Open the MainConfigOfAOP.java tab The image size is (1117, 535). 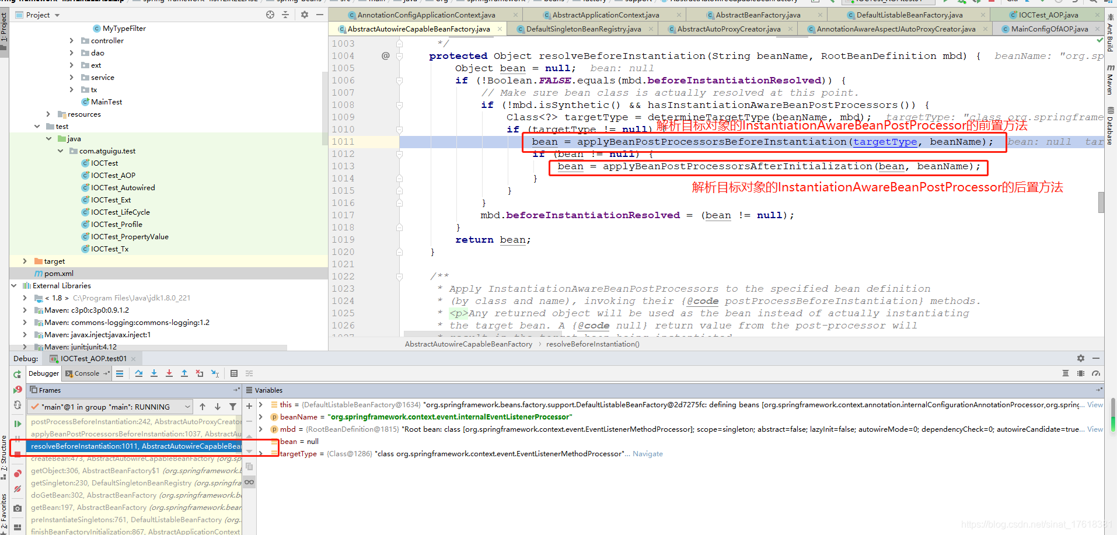(1049, 29)
